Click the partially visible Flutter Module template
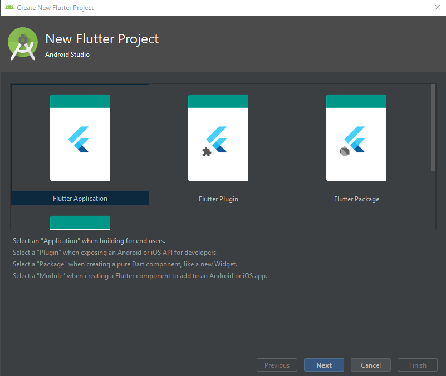 coord(80,222)
